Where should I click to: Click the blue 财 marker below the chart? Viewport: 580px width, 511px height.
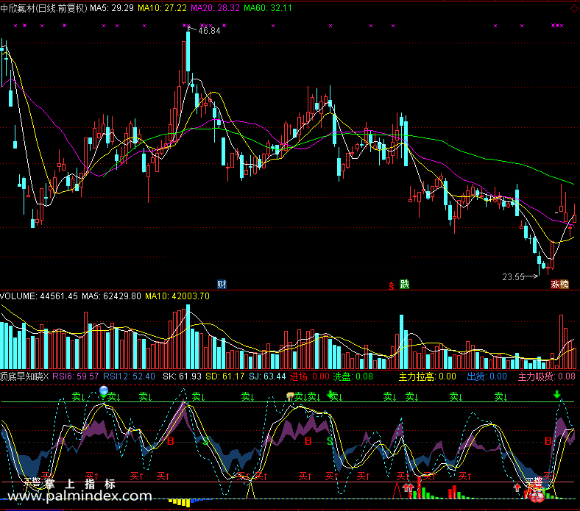click(x=222, y=284)
